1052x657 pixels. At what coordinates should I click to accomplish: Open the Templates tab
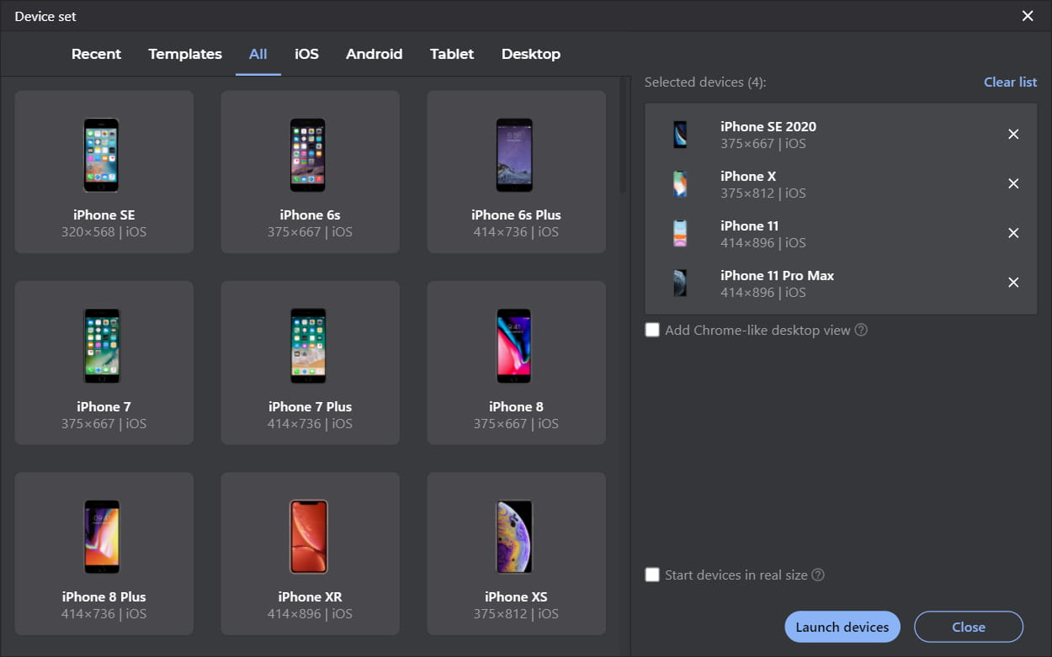[x=185, y=54]
